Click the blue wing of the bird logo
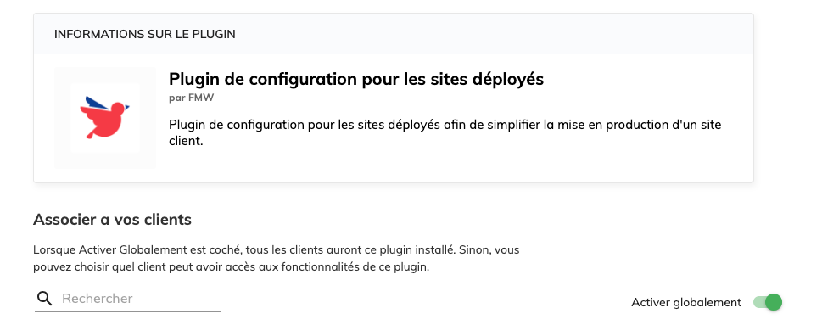822x336 pixels. point(98,102)
